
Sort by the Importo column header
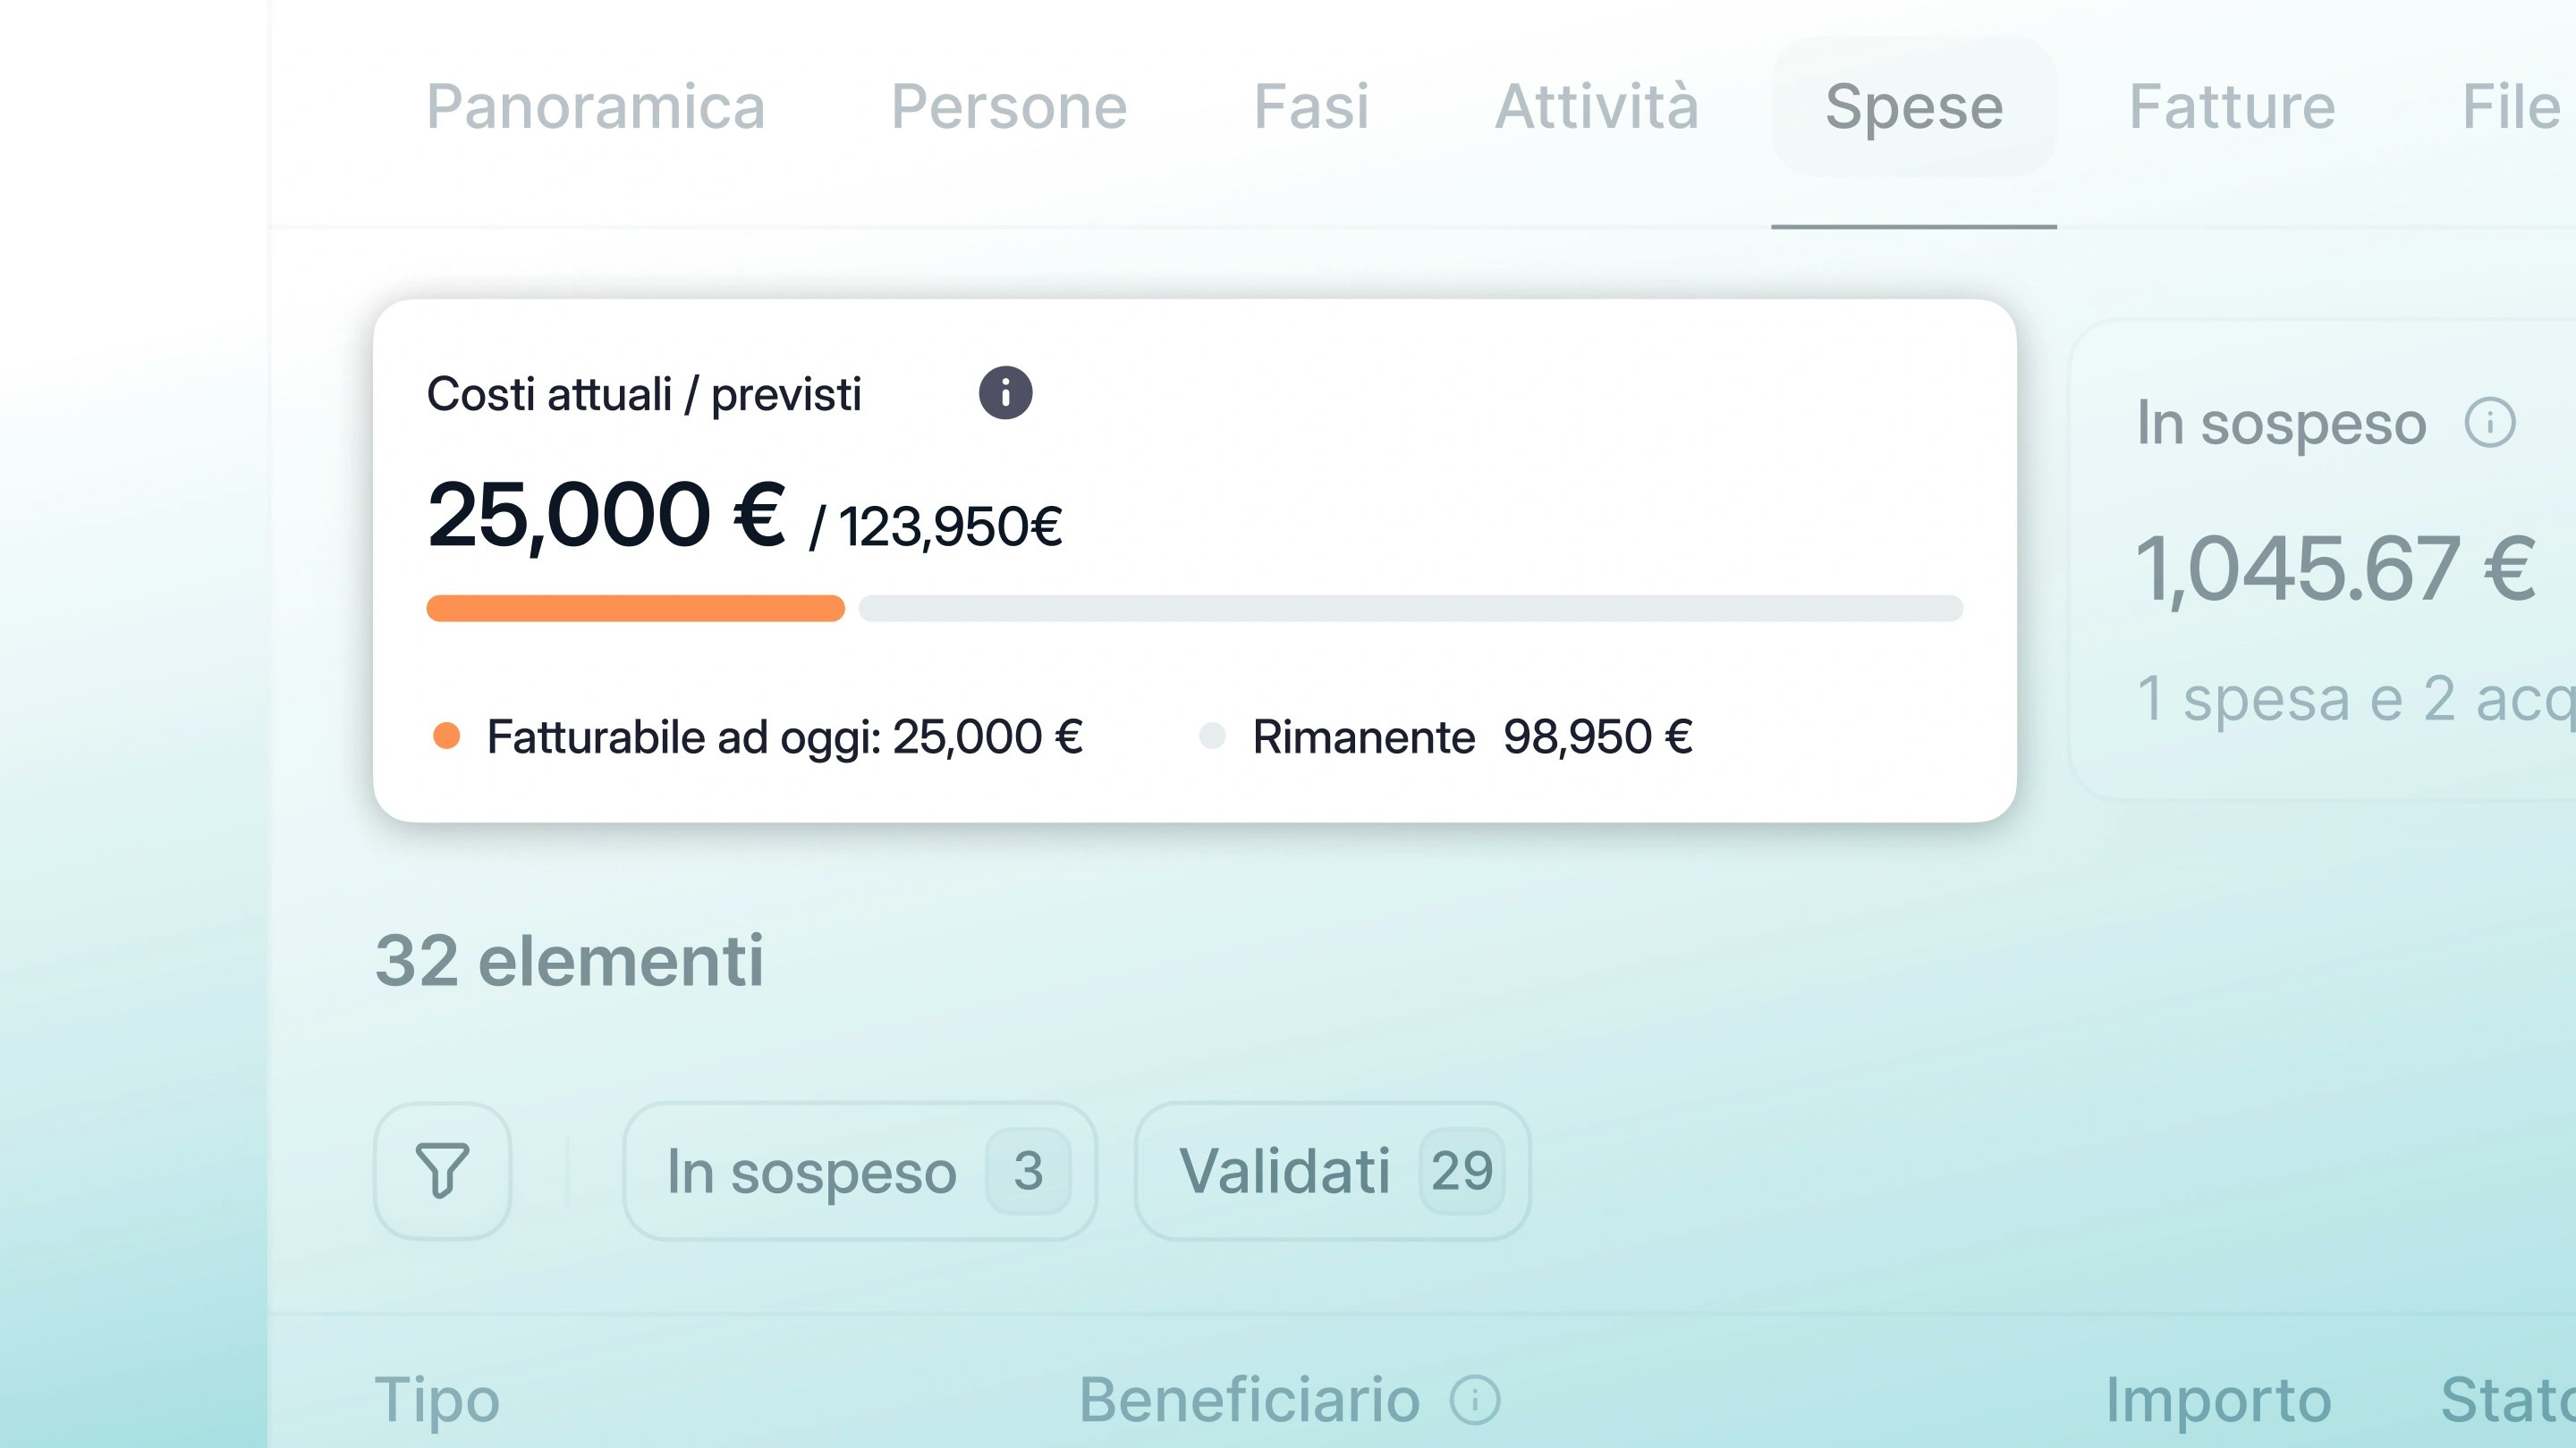pos(2218,1400)
